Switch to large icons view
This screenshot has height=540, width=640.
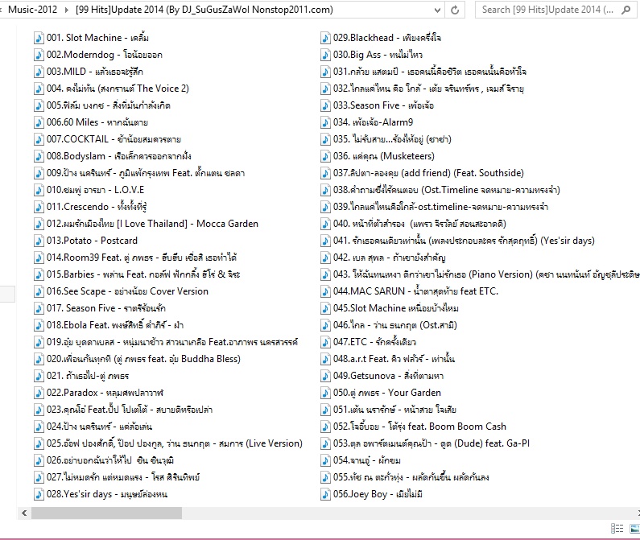[634, 529]
